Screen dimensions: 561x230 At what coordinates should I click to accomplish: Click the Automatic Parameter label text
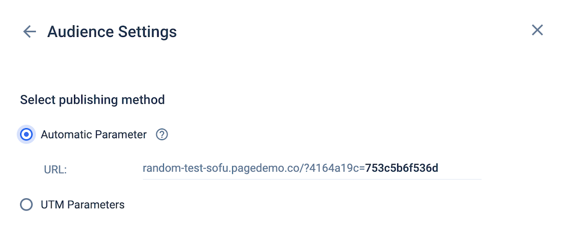94,135
